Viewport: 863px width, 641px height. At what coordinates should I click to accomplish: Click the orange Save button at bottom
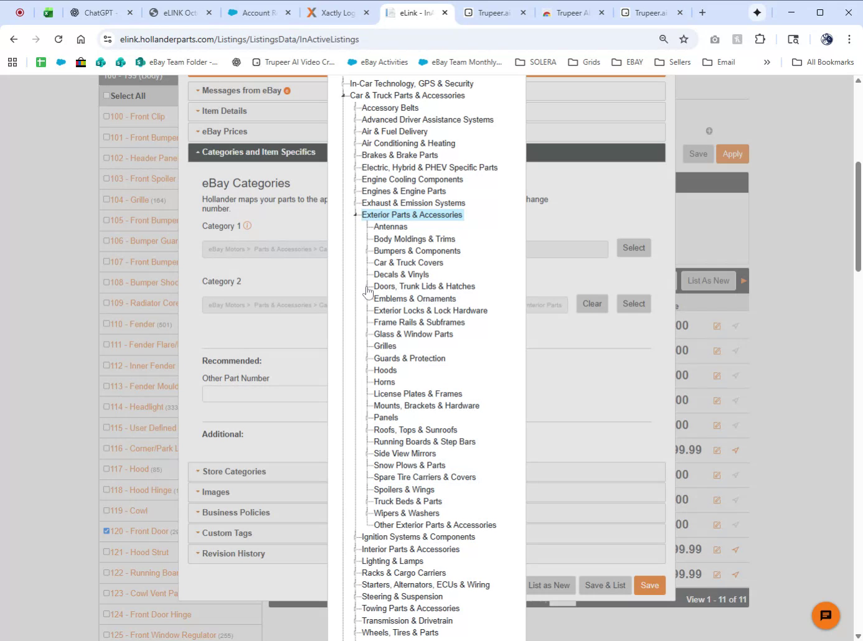(x=649, y=586)
